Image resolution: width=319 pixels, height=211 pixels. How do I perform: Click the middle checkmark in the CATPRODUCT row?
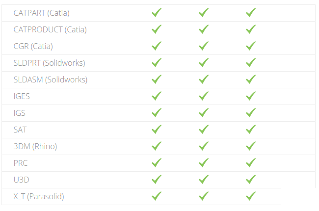(204, 29)
